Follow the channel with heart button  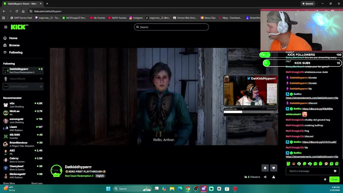point(274,168)
